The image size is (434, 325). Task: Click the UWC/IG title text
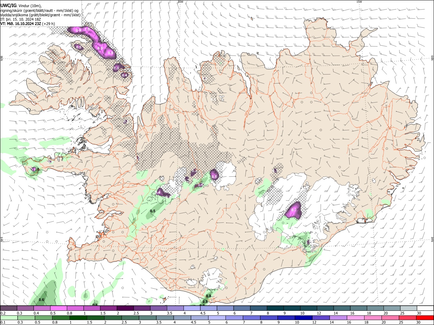click(x=8, y=5)
